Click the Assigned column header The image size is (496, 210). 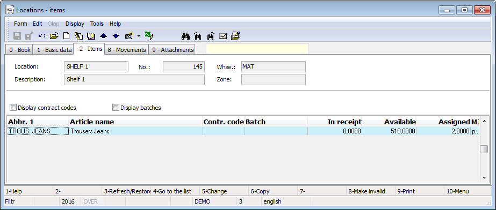tap(443, 122)
